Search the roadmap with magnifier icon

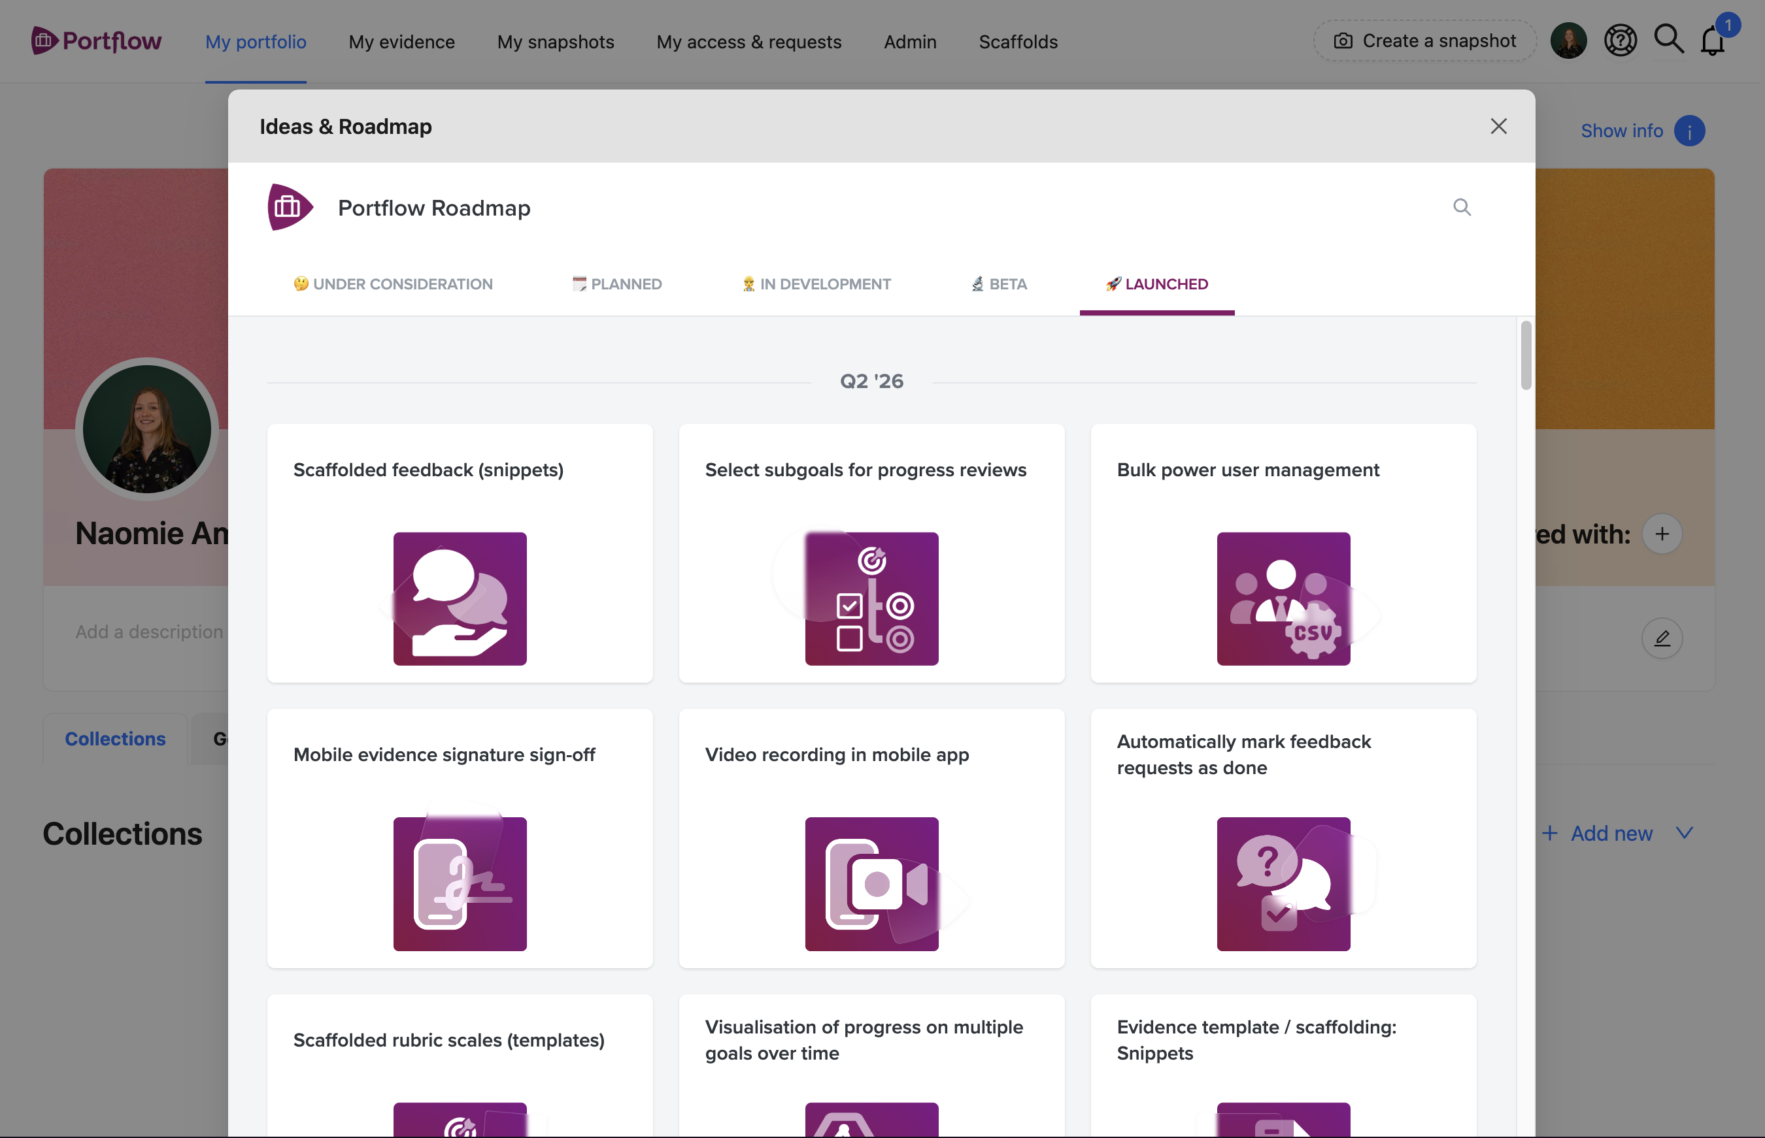(1461, 207)
